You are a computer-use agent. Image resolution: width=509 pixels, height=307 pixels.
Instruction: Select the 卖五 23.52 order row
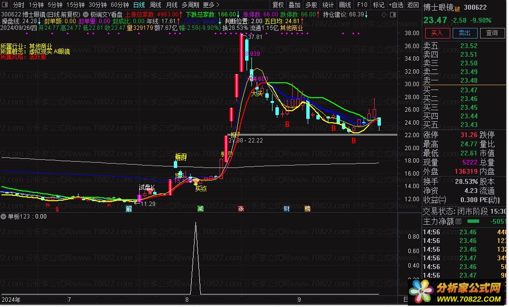coord(464,46)
